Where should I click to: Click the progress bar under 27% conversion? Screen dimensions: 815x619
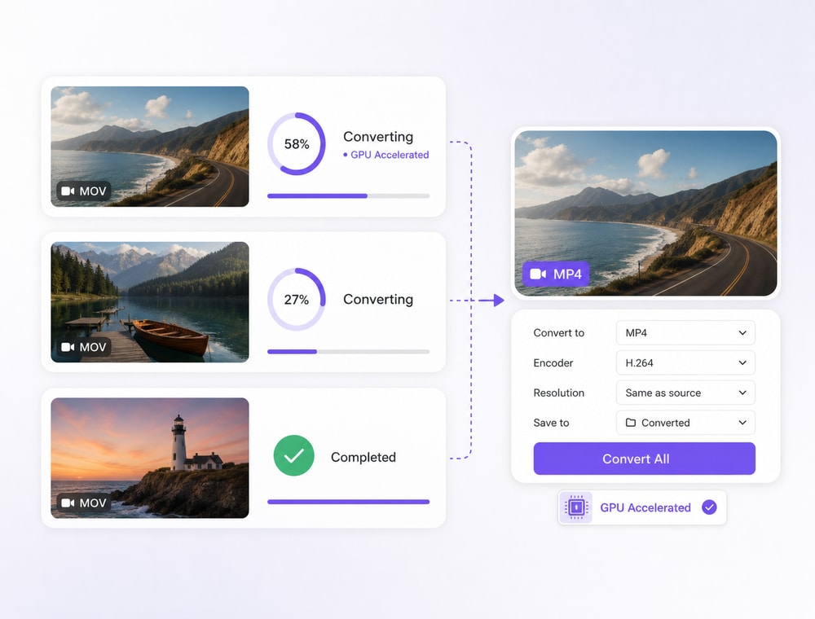[x=348, y=352]
